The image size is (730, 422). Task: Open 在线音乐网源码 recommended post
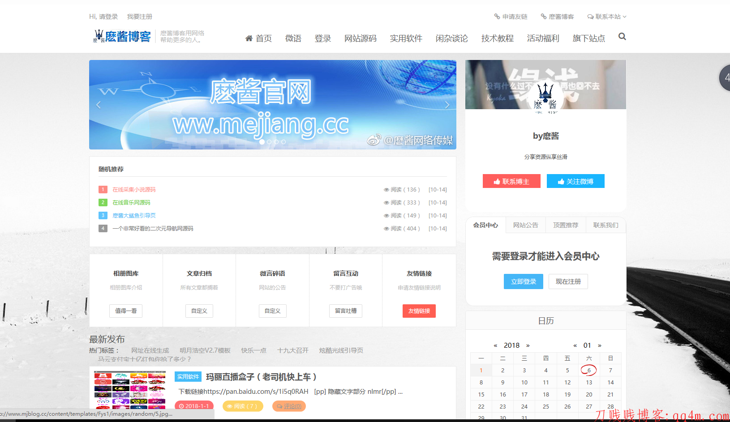tap(131, 203)
